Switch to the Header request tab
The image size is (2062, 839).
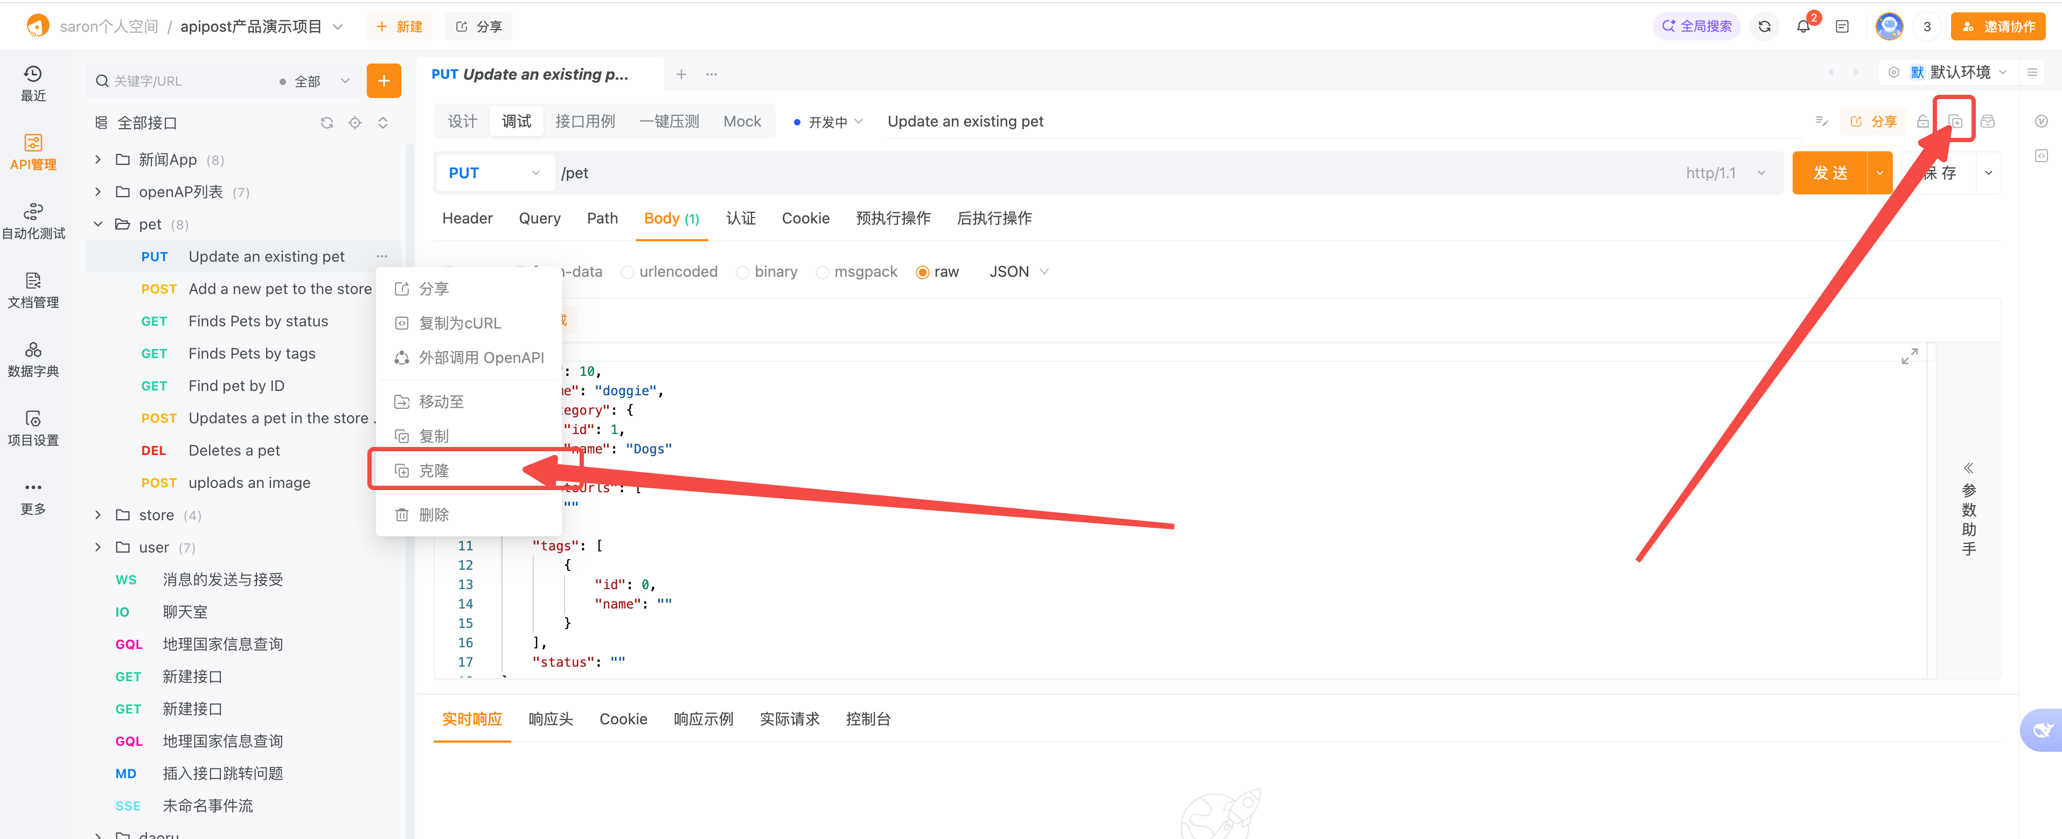click(x=468, y=218)
